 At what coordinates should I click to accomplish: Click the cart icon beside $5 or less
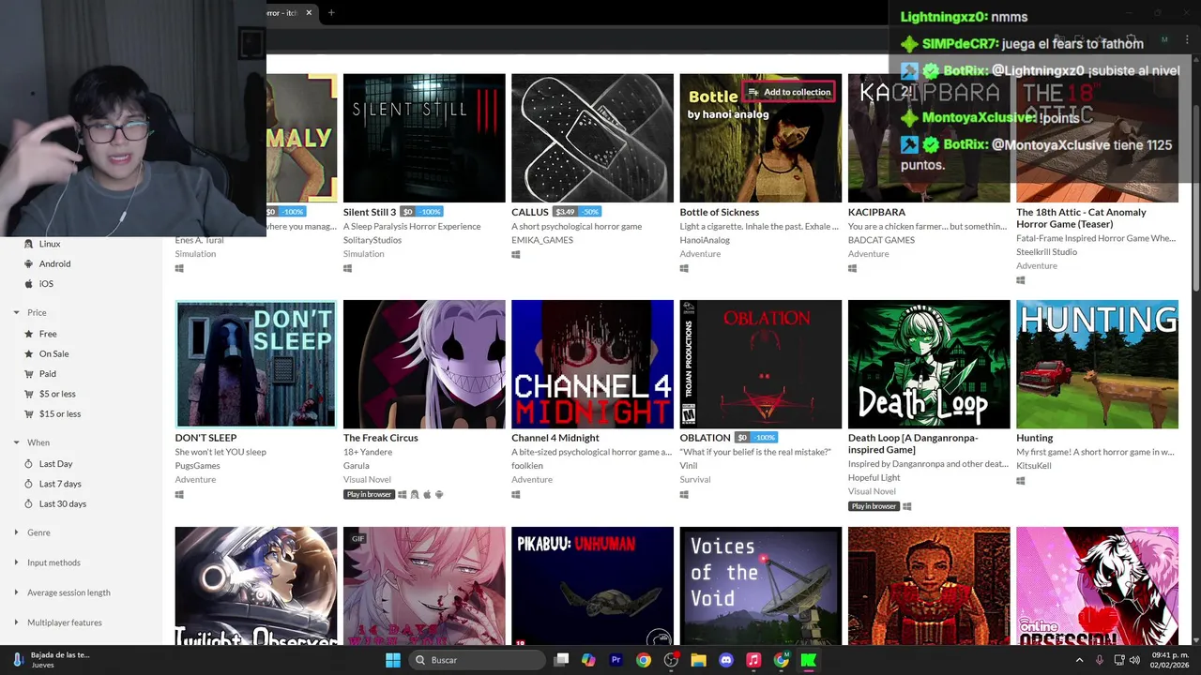[28, 394]
